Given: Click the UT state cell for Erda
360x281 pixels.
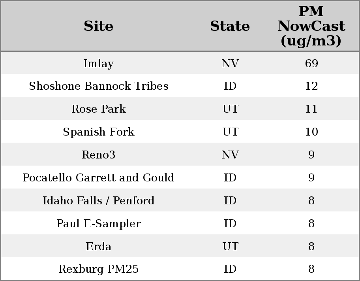Looking at the screenshot, I should point(230,247).
